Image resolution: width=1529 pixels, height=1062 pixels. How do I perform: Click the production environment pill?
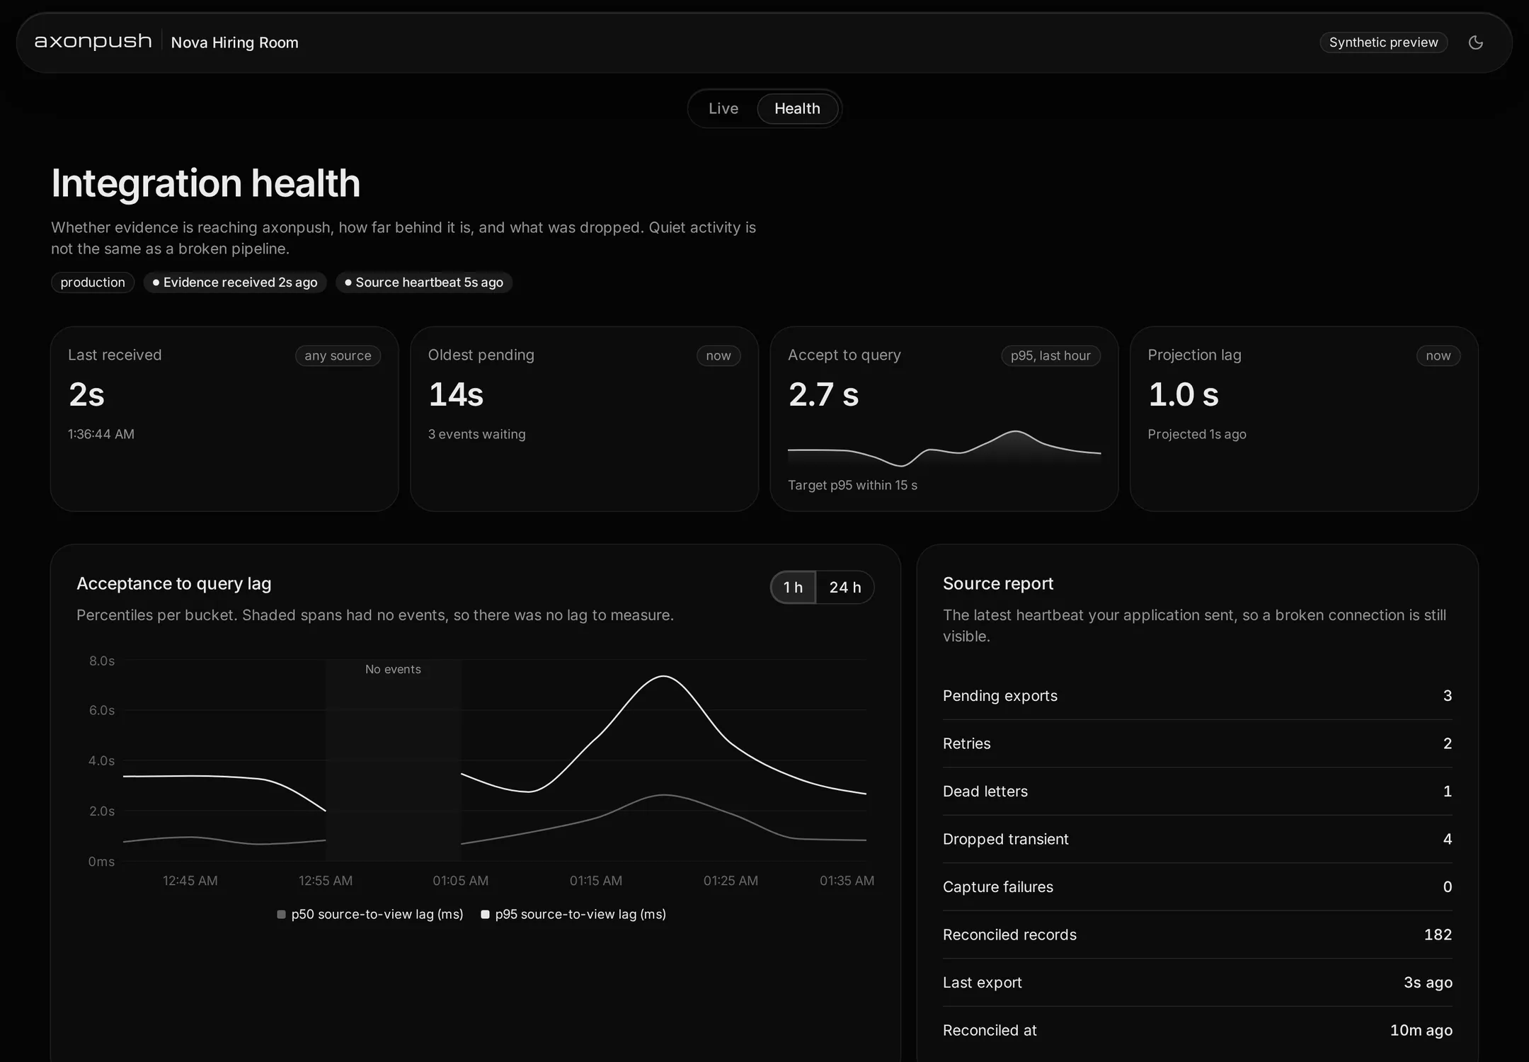point(93,282)
